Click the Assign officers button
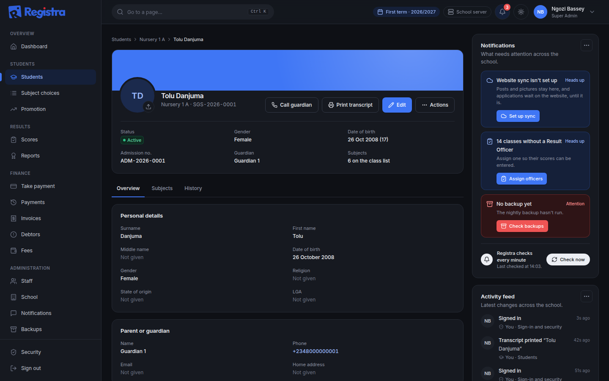The height and width of the screenshot is (381, 609). coord(521,179)
